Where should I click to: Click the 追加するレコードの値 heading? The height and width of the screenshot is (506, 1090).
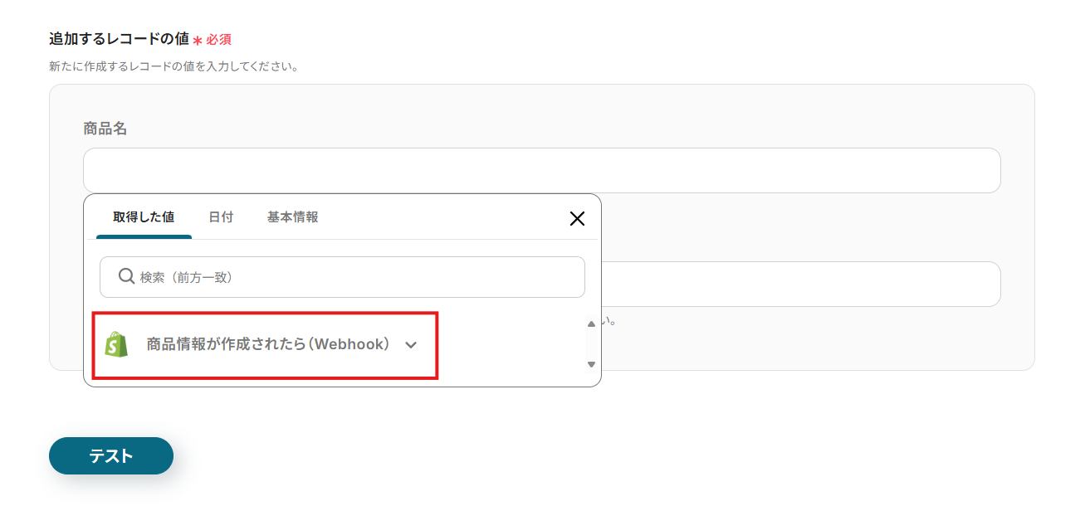pyautogui.click(x=119, y=38)
